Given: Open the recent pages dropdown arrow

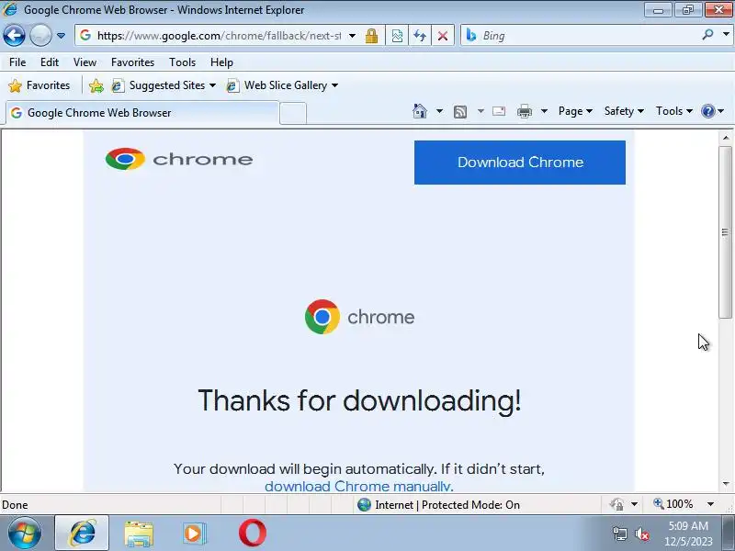Looking at the screenshot, I should (61, 36).
